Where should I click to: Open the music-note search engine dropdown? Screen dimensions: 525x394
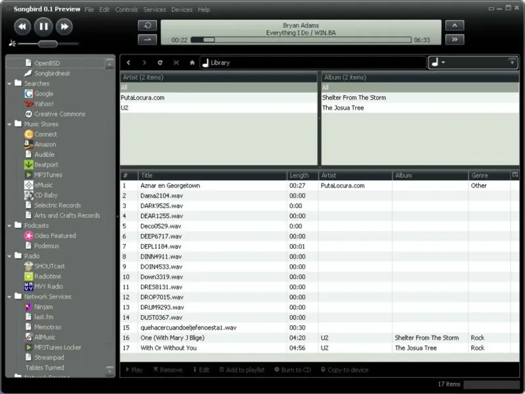(x=438, y=62)
